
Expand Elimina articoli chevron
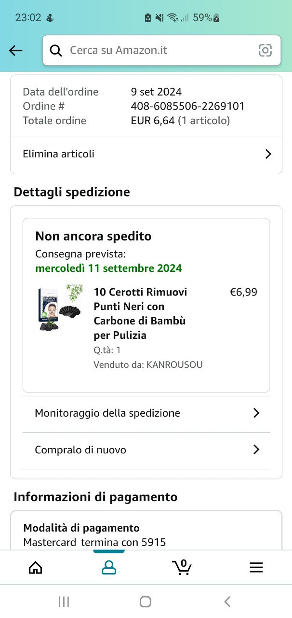click(x=268, y=154)
